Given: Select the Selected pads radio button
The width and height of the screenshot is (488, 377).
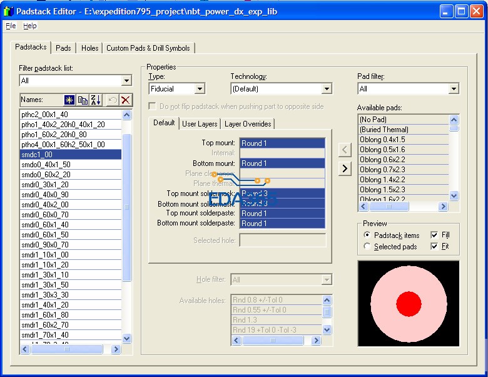Looking at the screenshot, I should [x=367, y=247].
